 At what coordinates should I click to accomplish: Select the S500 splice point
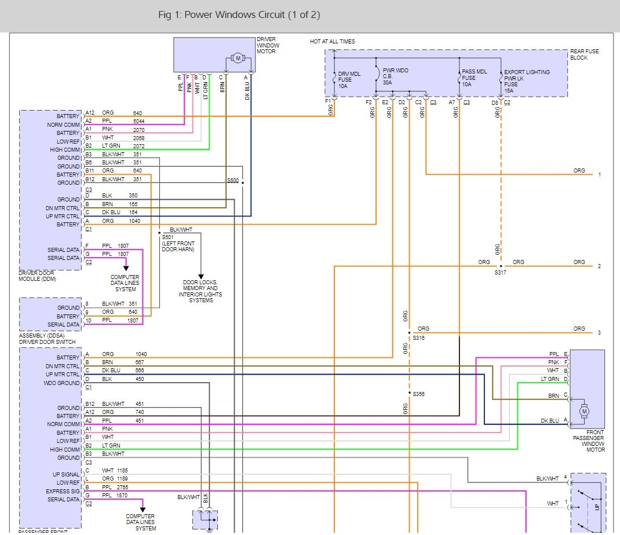click(x=242, y=183)
